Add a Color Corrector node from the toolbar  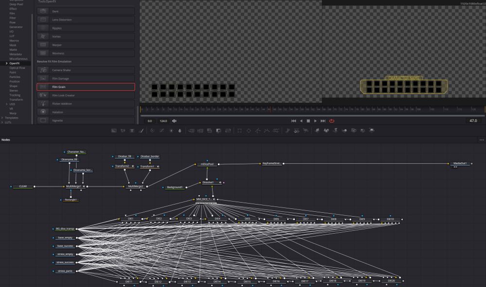click(x=152, y=130)
